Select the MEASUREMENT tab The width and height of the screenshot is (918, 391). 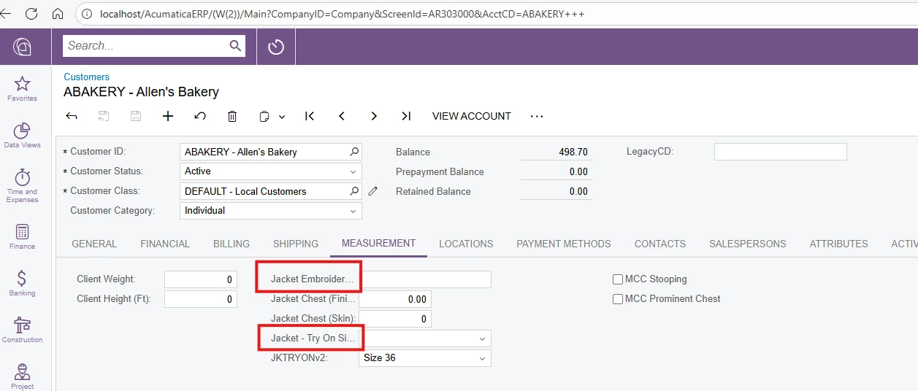(x=379, y=244)
